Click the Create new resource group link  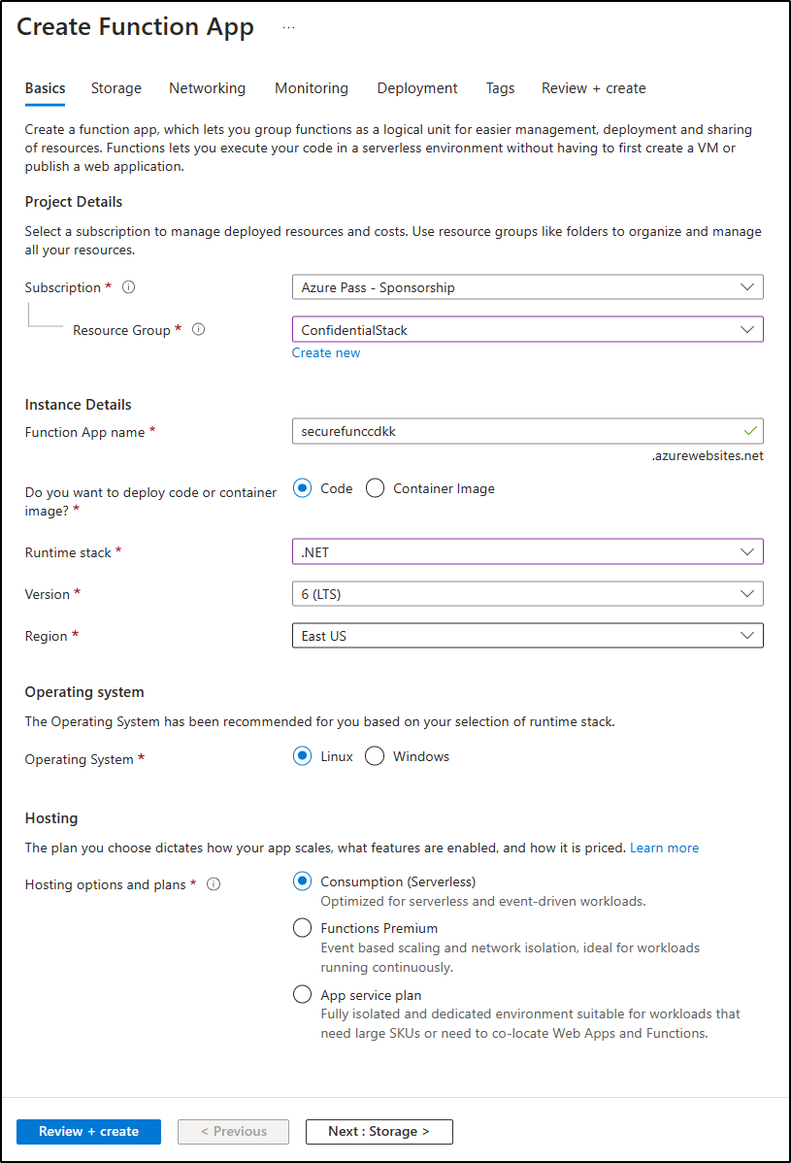pyautogui.click(x=326, y=351)
